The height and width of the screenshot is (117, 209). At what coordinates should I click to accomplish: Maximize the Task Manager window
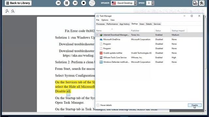(192, 16)
